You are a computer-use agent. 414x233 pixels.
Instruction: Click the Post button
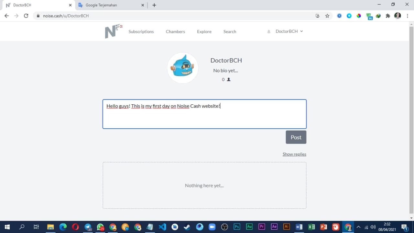click(x=296, y=137)
